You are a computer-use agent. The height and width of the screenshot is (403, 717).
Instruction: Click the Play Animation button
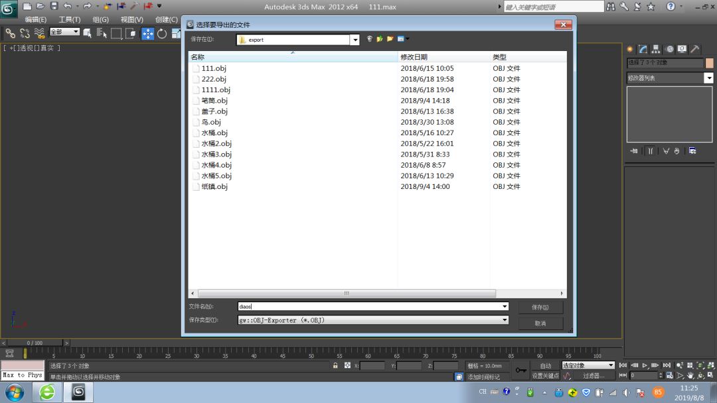coord(645,365)
